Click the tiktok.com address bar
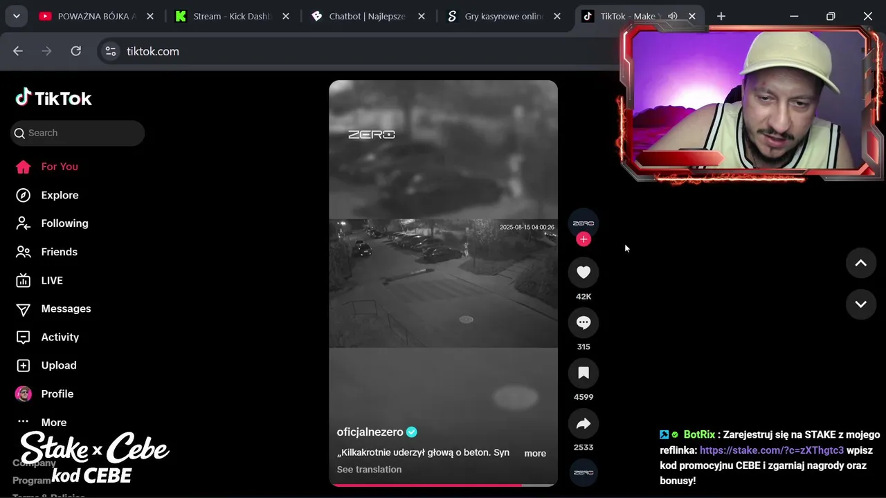 360,51
